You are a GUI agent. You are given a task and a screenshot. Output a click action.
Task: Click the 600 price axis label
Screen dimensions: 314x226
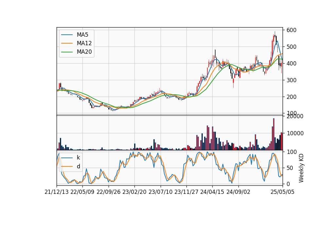(291, 30)
